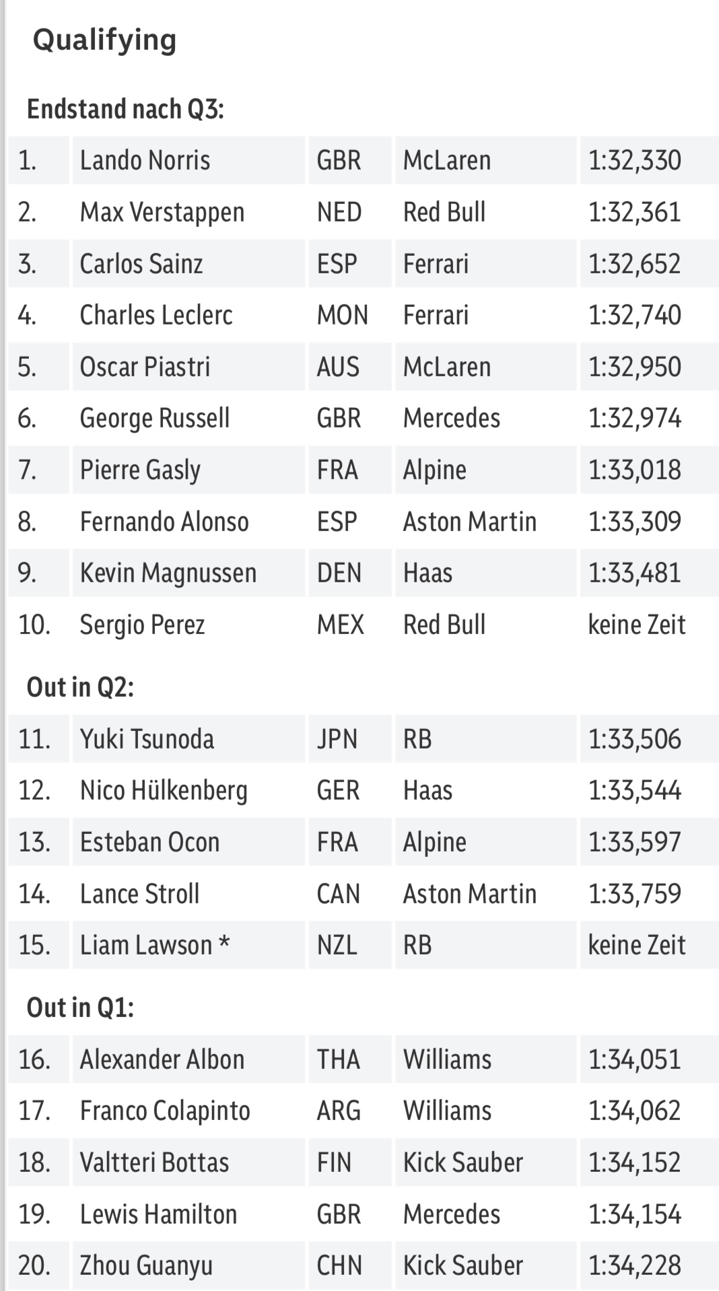Click Kevin Magnussen's time 1:33,481
Image resolution: width=719 pixels, height=1291 pixels.
tap(635, 573)
